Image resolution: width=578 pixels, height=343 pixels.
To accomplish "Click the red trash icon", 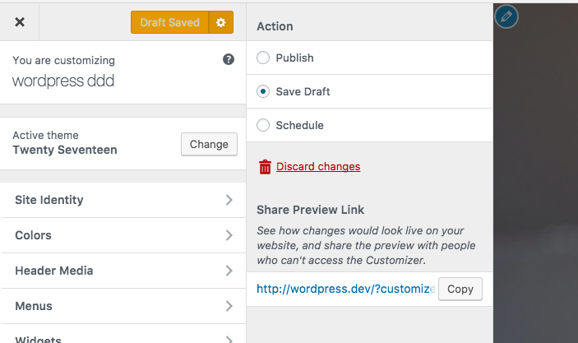I will coord(265,167).
